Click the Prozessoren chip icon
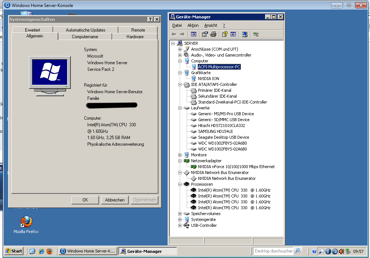 [x=186, y=184]
